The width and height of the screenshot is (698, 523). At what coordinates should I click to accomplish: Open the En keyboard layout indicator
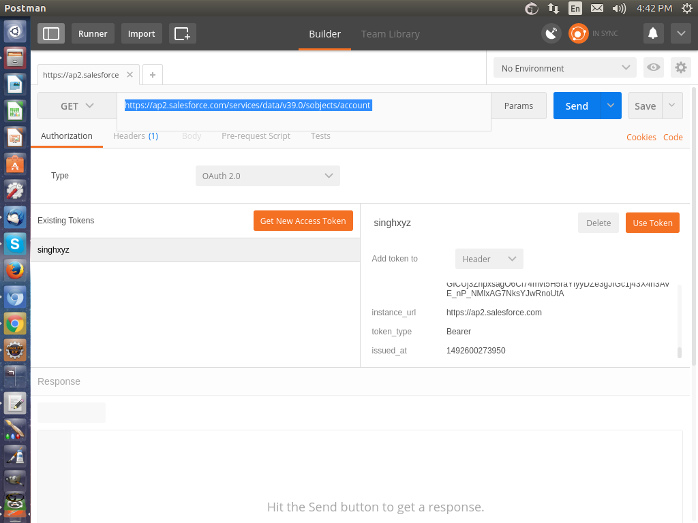[575, 8]
